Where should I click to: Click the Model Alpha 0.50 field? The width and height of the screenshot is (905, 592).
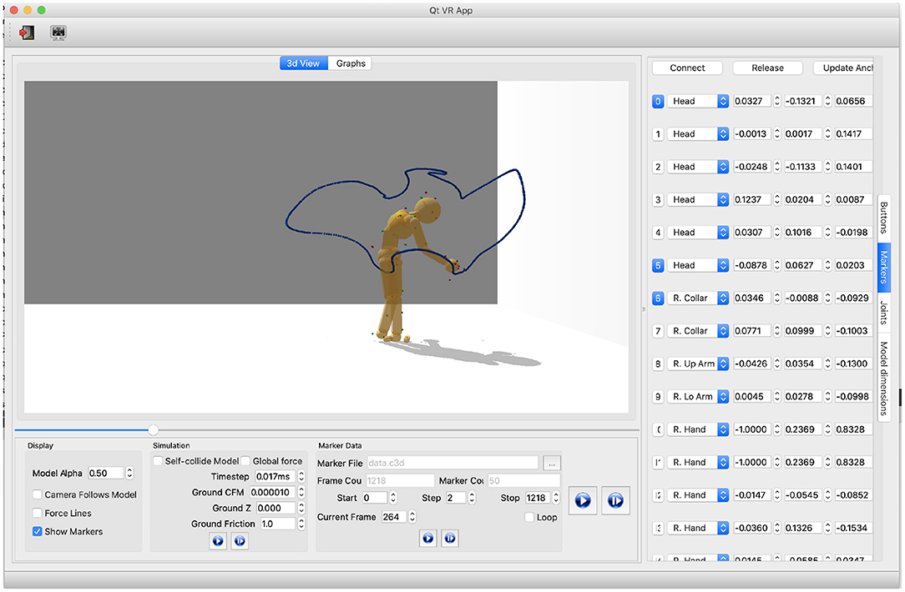(106, 474)
